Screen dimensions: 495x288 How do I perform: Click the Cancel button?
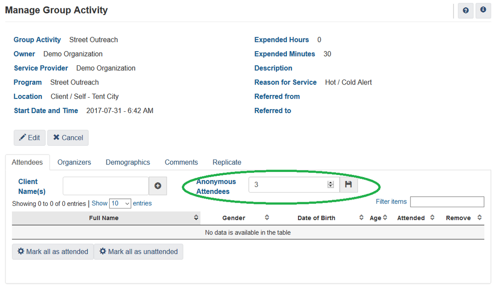tap(68, 138)
